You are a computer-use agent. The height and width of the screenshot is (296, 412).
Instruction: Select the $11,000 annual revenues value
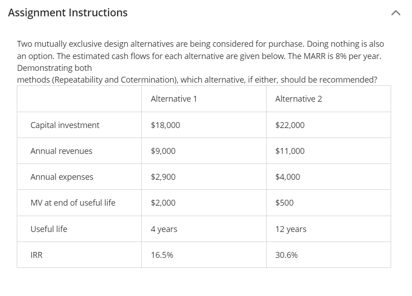click(288, 151)
